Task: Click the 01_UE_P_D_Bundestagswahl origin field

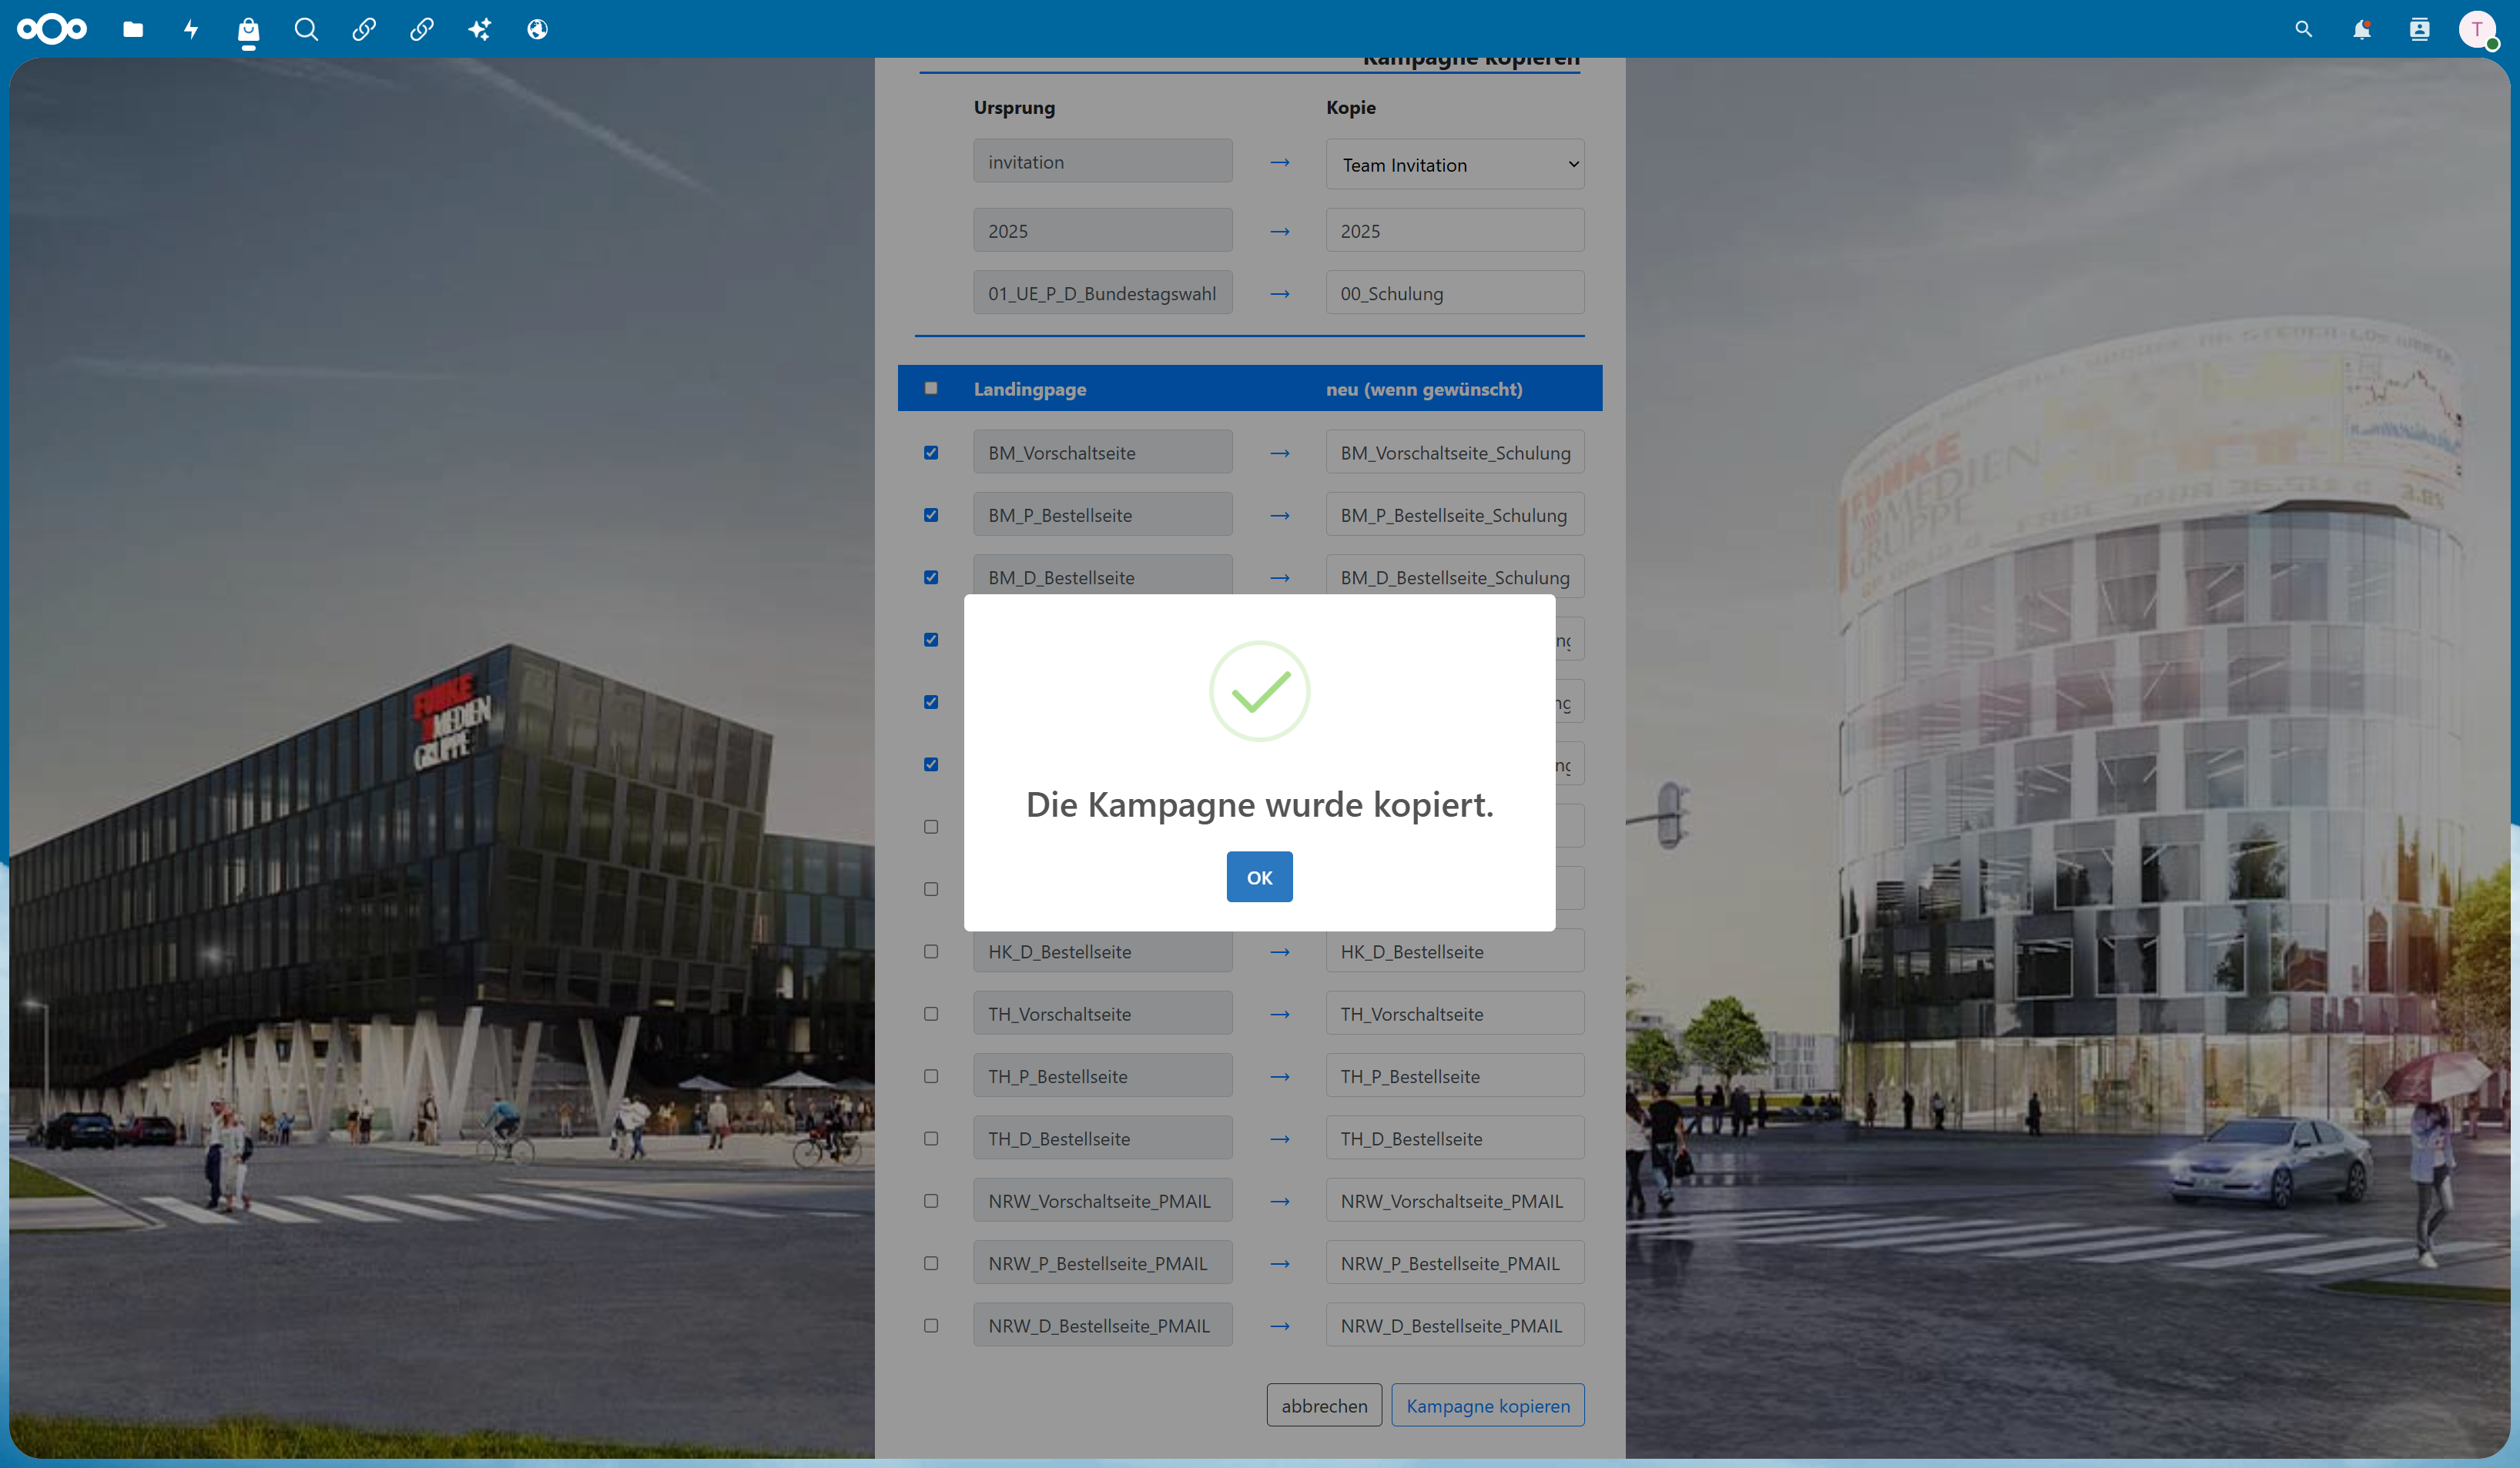Action: pyautogui.click(x=1103, y=293)
